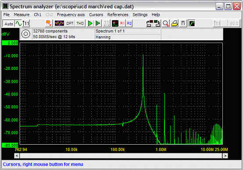
Task: Start measurement with green play button
Action: click(x=90, y=24)
